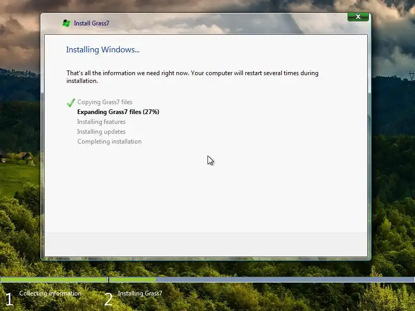
Task: Click the completed 'Collecting information' progress bar
Action: (54, 279)
